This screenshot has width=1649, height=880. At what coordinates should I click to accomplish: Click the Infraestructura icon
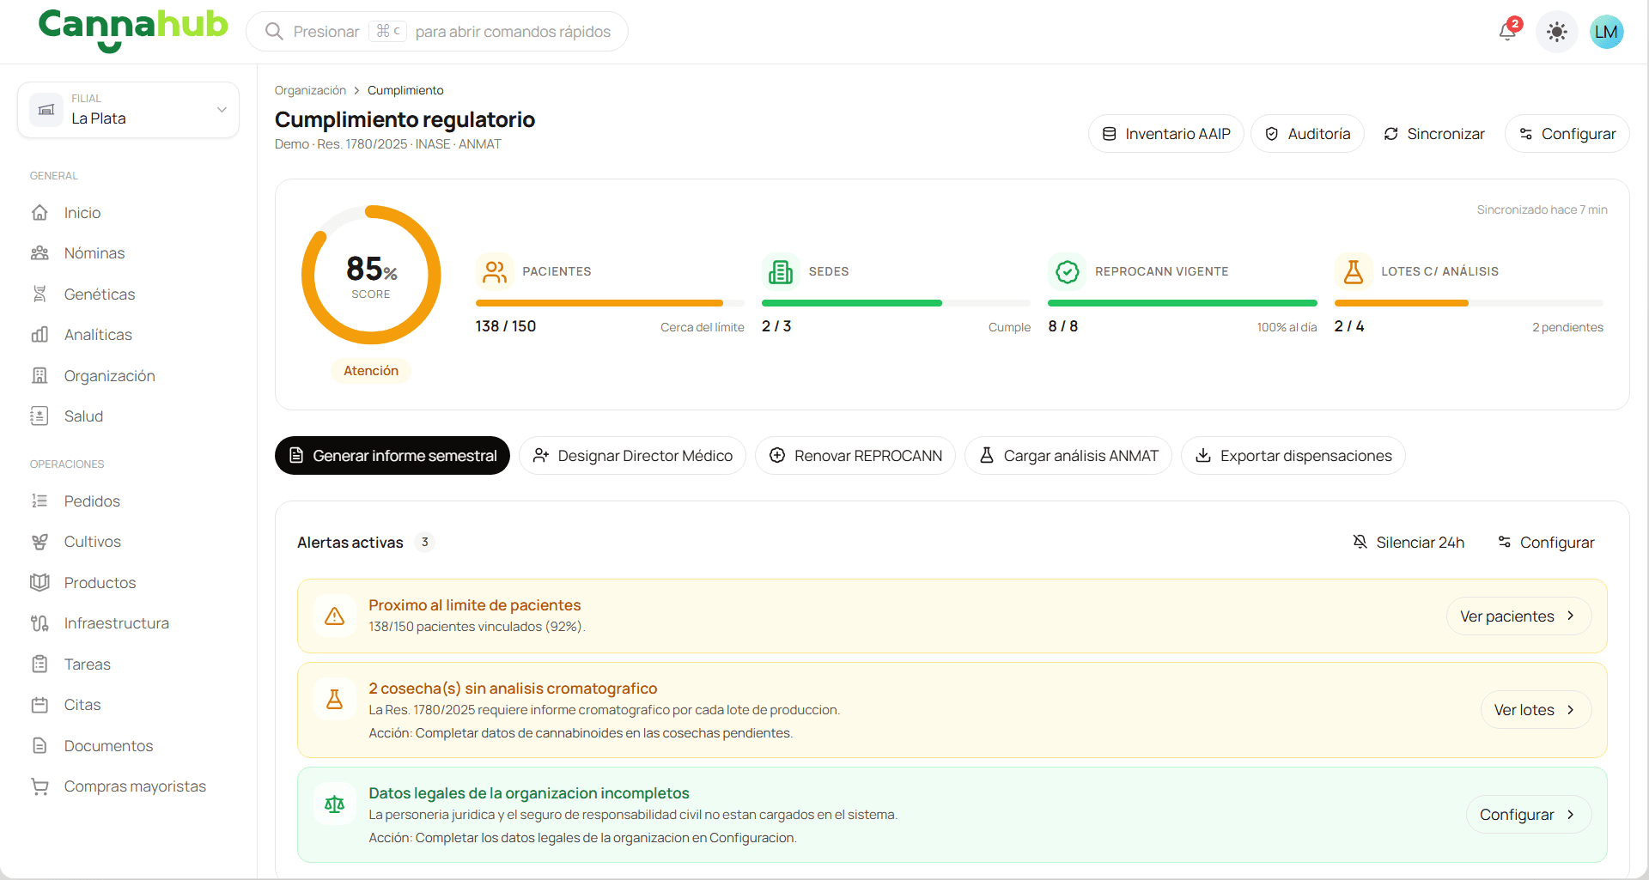40,623
